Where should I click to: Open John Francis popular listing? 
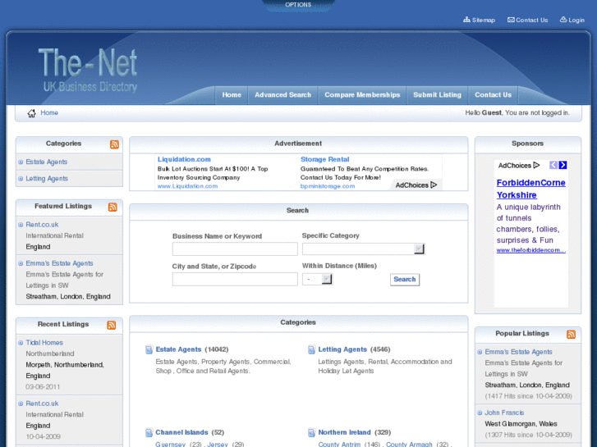click(504, 413)
